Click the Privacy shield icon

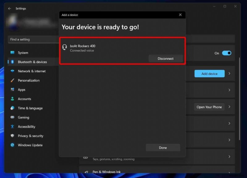tap(12, 136)
